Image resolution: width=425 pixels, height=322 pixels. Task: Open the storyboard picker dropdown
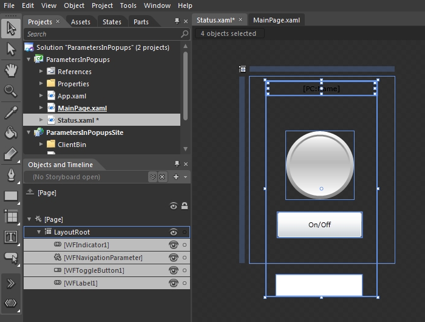152,177
